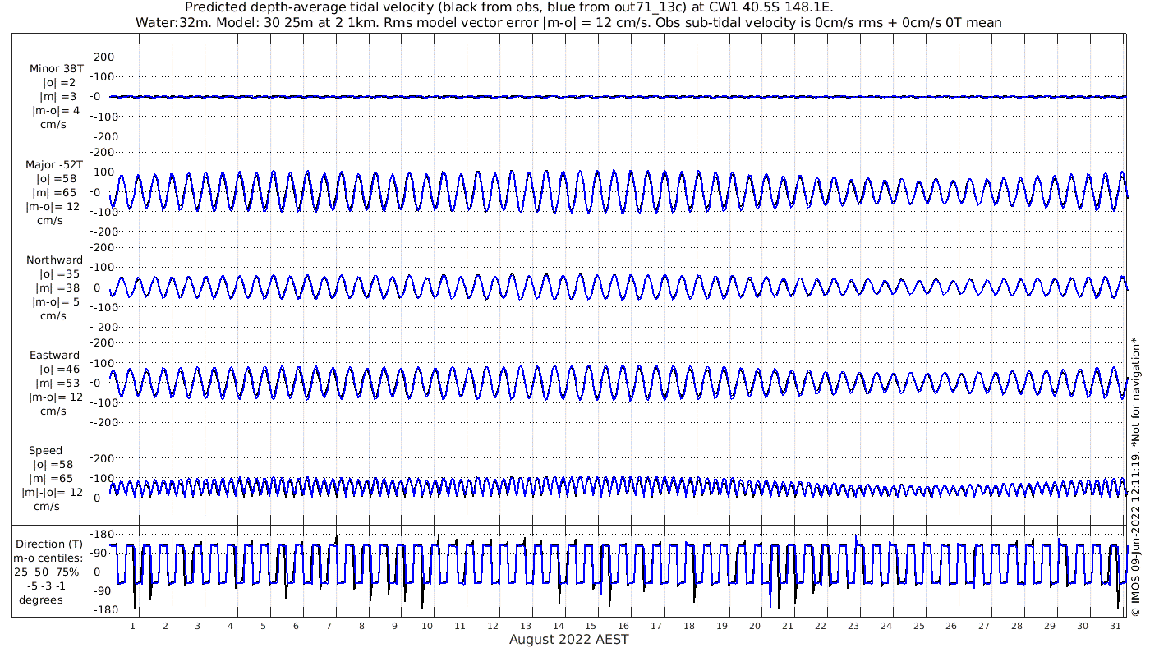Click the '200' tick of the Minor panel
Viewport: 1150px width, 657px height.
coord(103,57)
